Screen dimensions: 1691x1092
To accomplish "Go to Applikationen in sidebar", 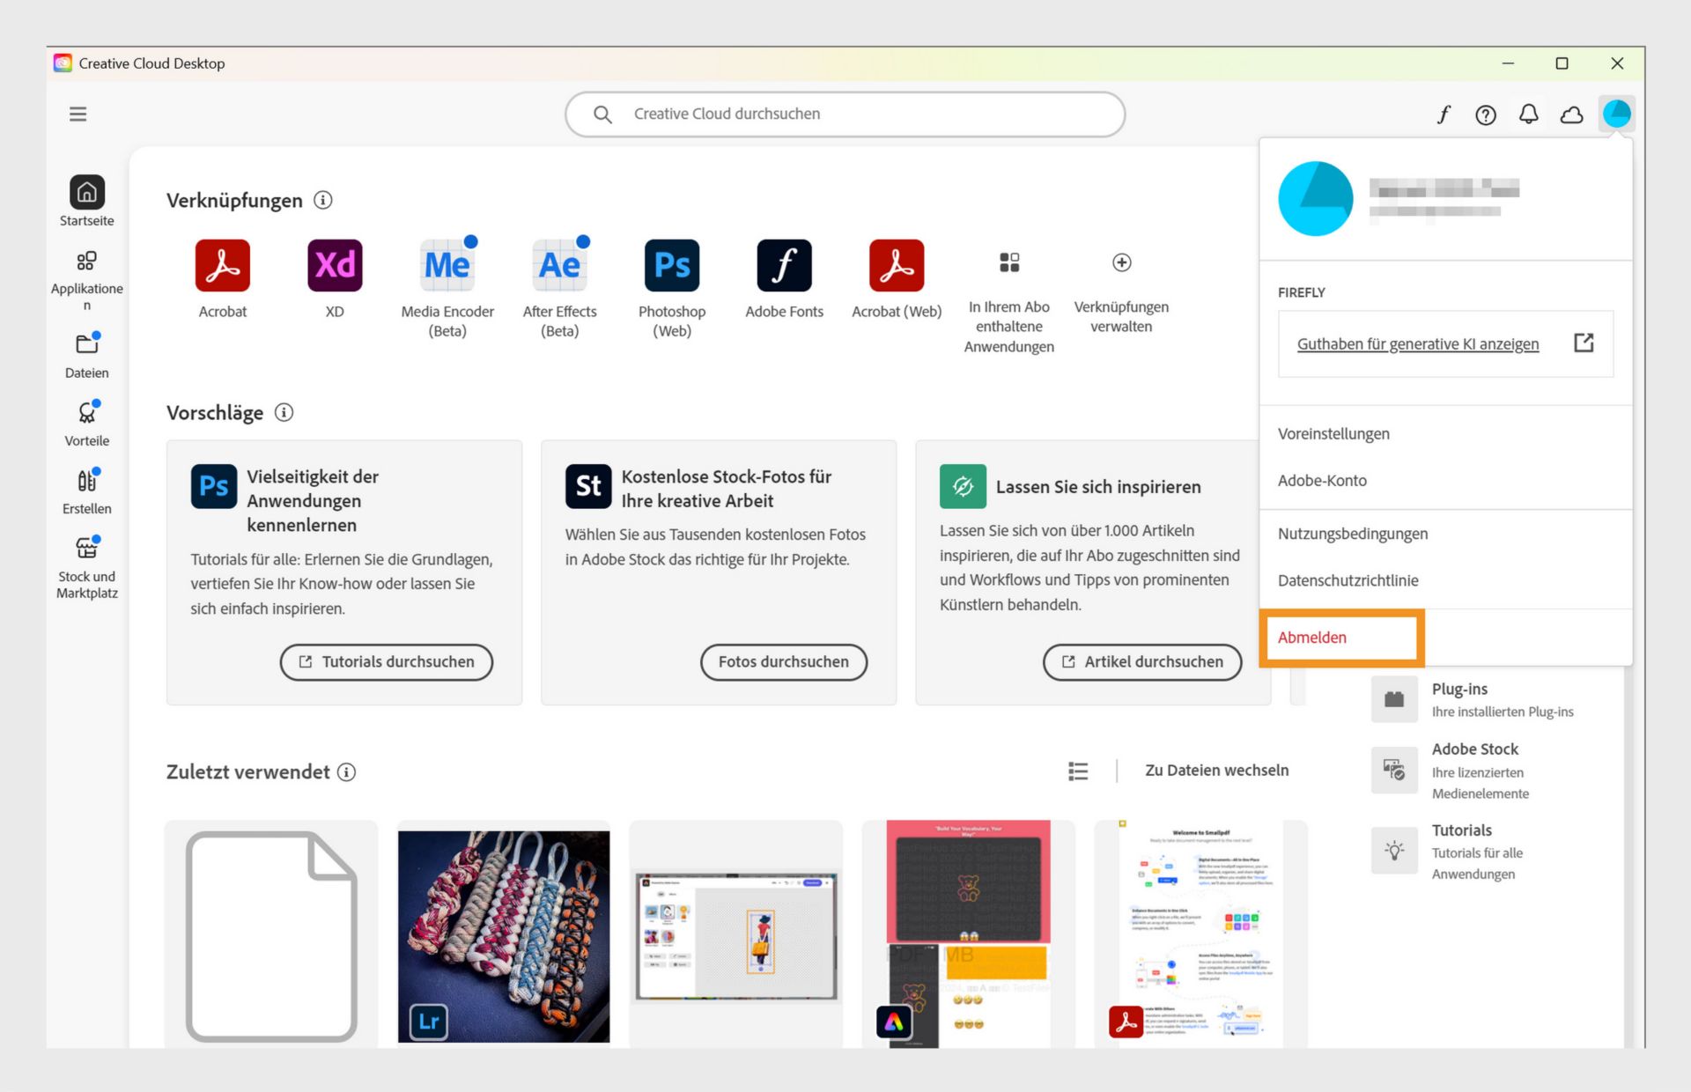I will pos(86,279).
